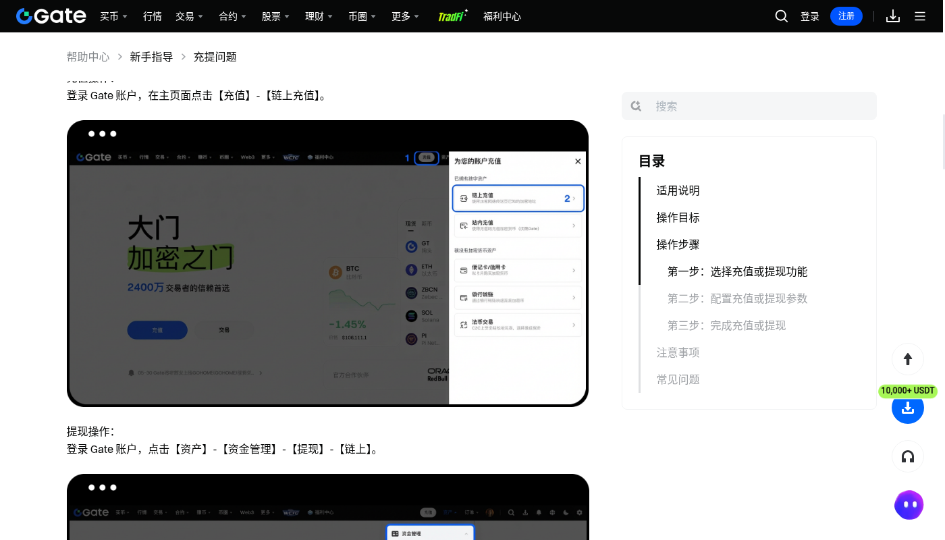945x540 pixels.
Task: Jump to 第三步：完成充值或提现 section
Action: click(x=727, y=325)
